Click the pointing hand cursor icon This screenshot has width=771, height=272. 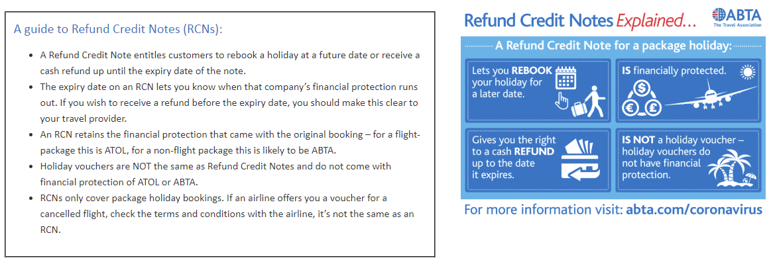[562, 101]
